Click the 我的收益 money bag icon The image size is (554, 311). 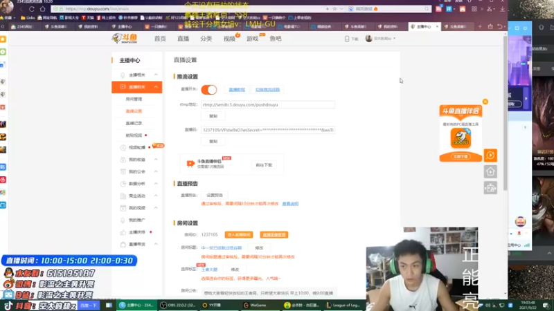coord(123,160)
